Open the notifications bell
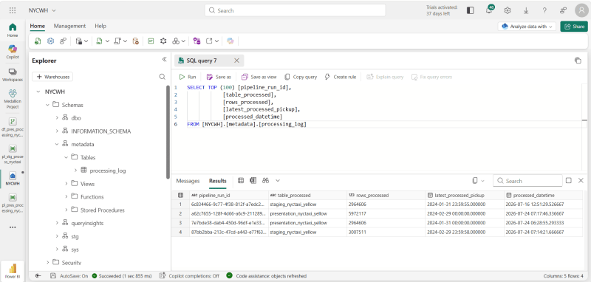The height and width of the screenshot is (282, 591). point(489,10)
